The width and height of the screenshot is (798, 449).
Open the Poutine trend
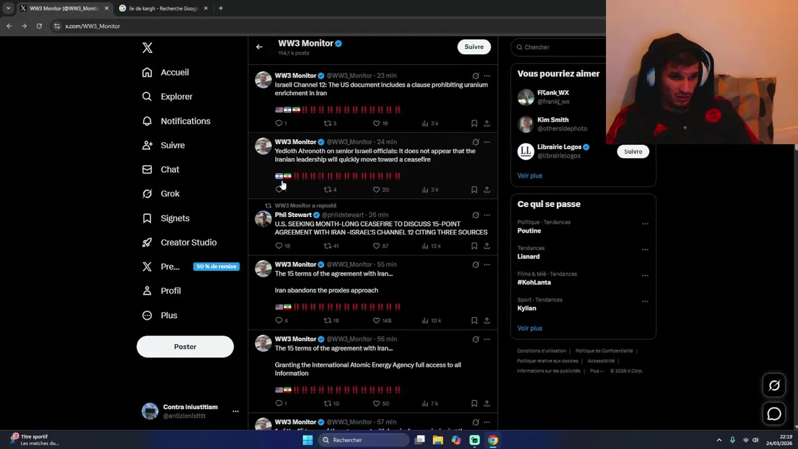coord(529,231)
